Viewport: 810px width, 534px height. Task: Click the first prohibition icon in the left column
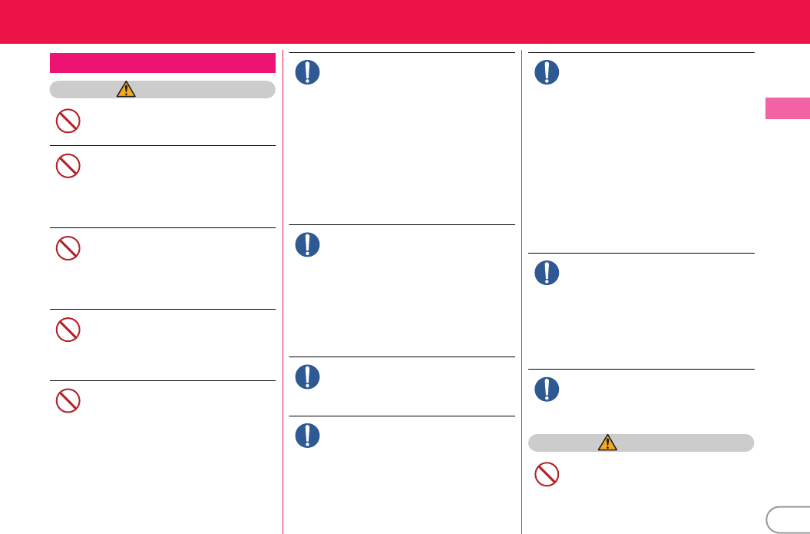[x=68, y=121]
